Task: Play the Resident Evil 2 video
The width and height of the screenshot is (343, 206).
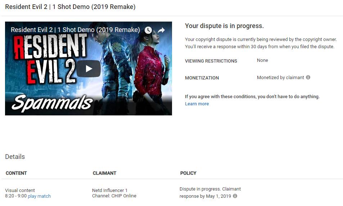Action: pos(89,69)
